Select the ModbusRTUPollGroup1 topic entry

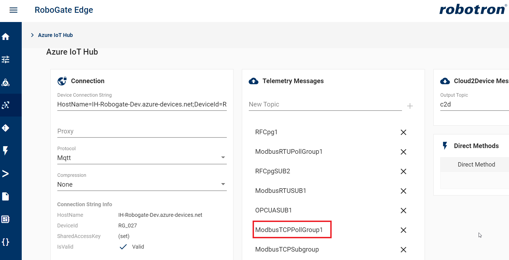coord(289,152)
